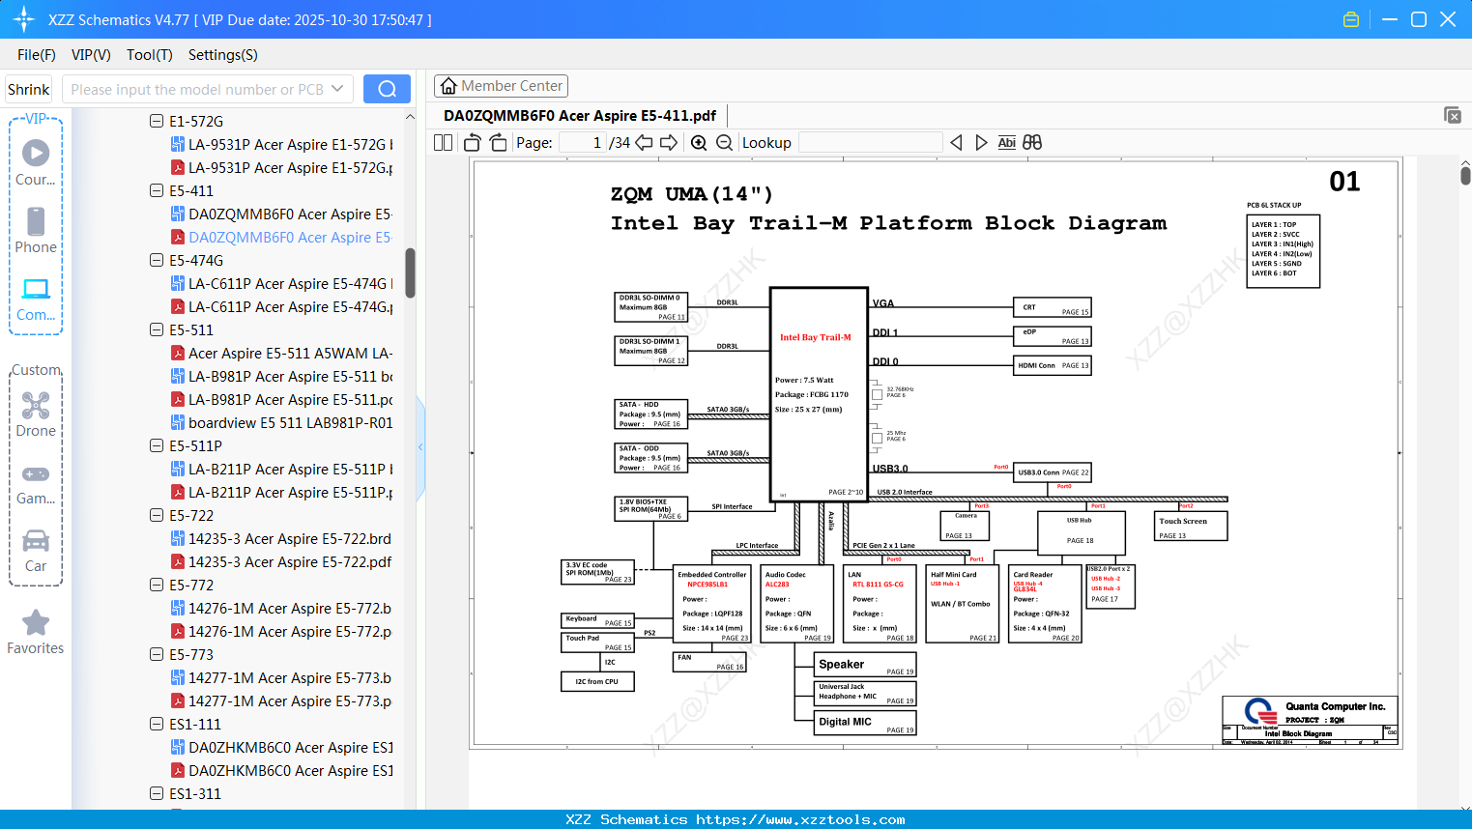This screenshot has width=1472, height=829.
Task: Open the DA0ZQMMB6F0 E5-411 boardview file
Action: [x=281, y=214]
